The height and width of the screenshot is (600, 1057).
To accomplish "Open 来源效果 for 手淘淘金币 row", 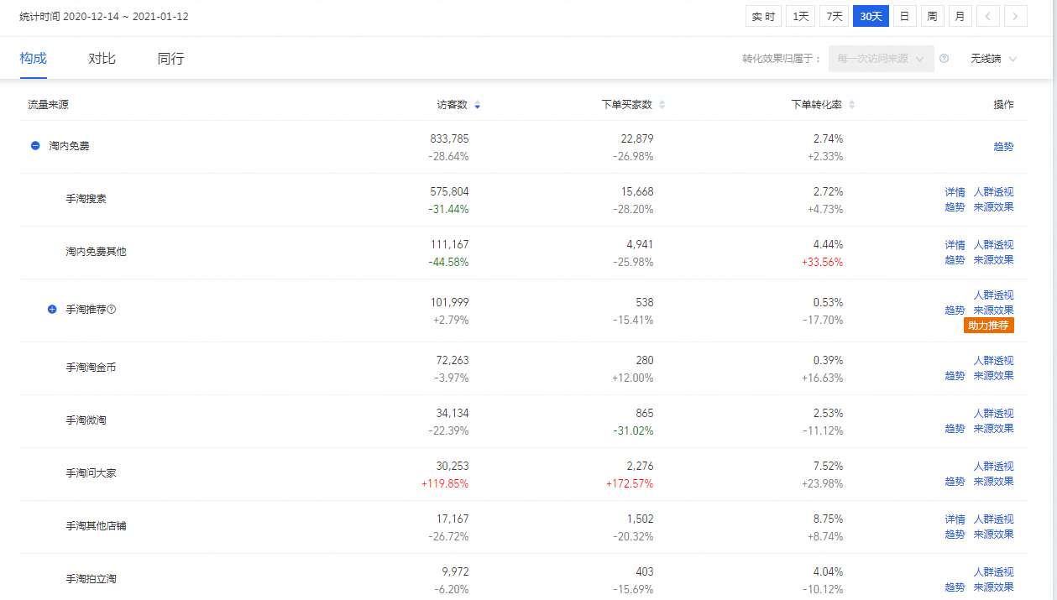I will [x=993, y=376].
